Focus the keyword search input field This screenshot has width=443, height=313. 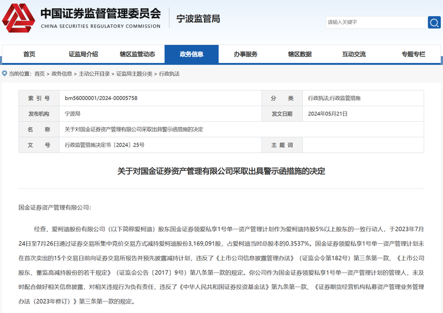377,22
